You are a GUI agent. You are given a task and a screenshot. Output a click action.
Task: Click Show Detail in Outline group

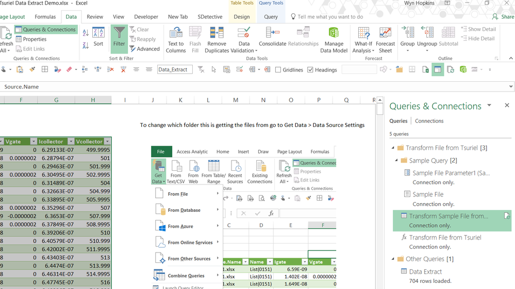[478, 29]
